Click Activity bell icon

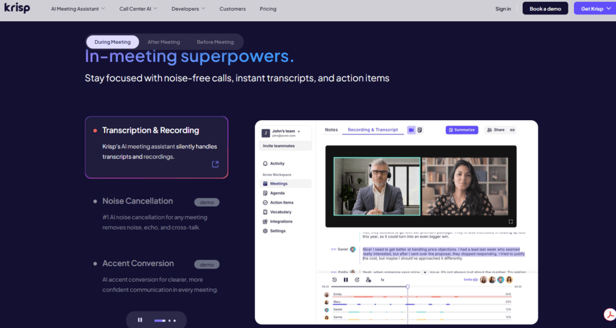coord(265,163)
